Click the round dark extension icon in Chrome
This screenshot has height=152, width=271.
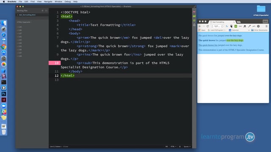coord(258,26)
